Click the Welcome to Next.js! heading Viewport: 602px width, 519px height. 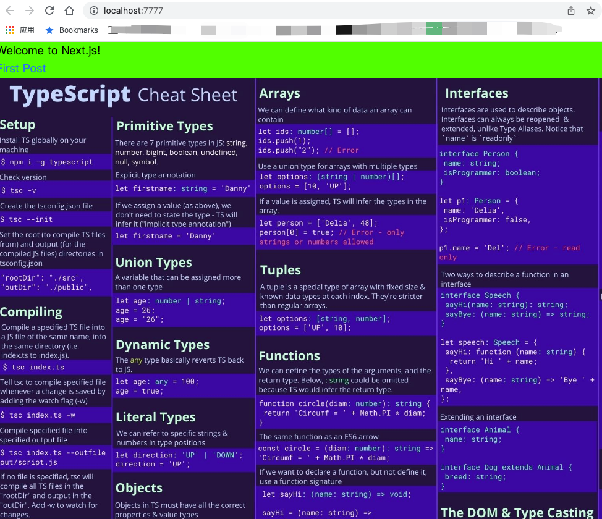click(50, 51)
